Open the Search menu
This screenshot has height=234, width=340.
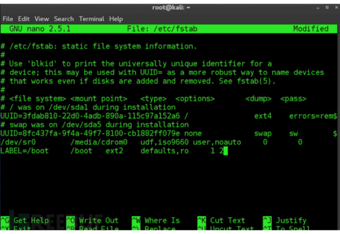(64, 19)
